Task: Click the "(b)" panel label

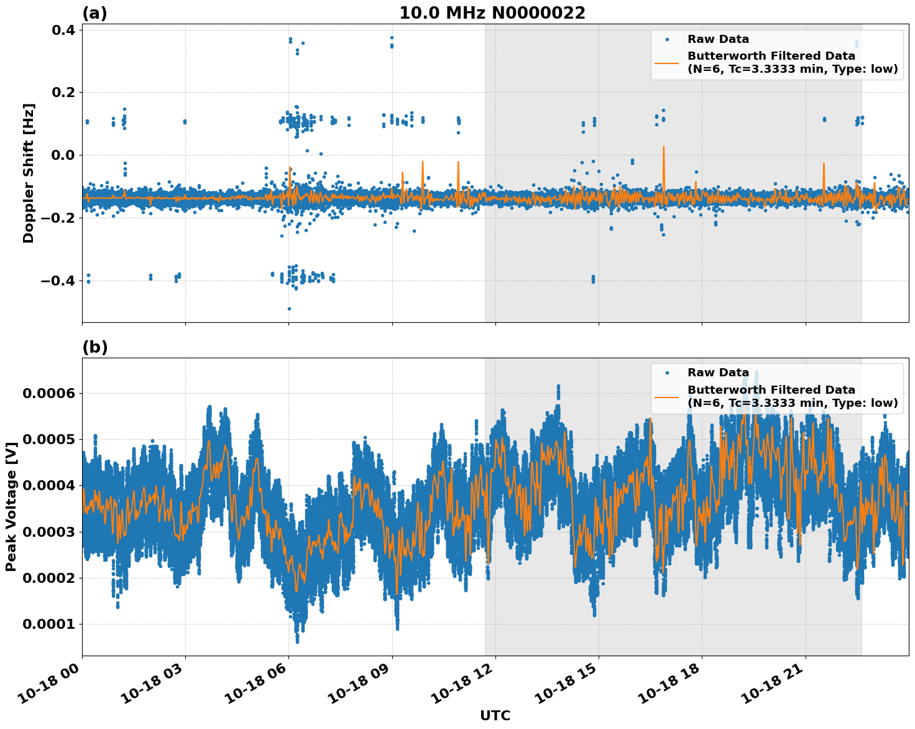Action: pos(94,347)
